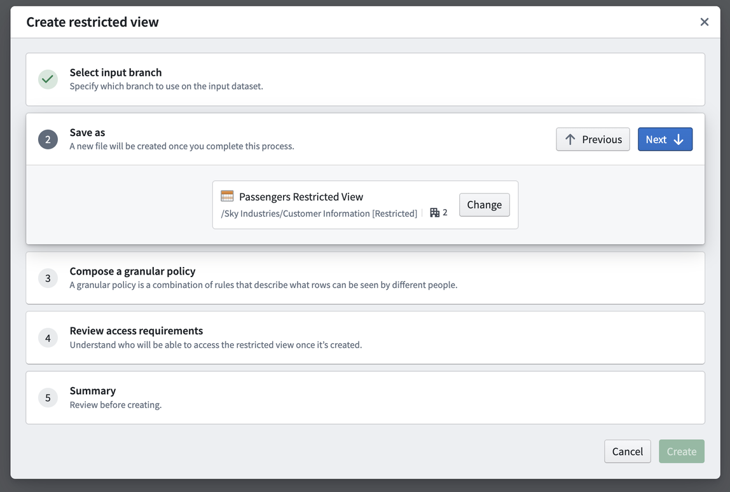
Task: Click the step 3 number badge
Action: tap(48, 278)
